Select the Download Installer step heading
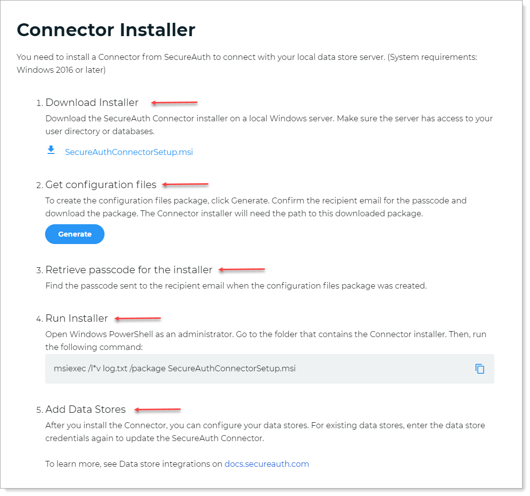Viewport: 530px width, 496px height. 92,102
